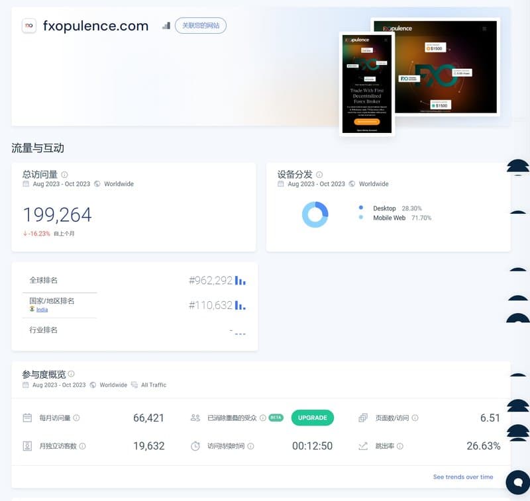Screen dimensions: 530x501
Task: Click the 每月访问量 calendar icon
Action: [x=27, y=418]
